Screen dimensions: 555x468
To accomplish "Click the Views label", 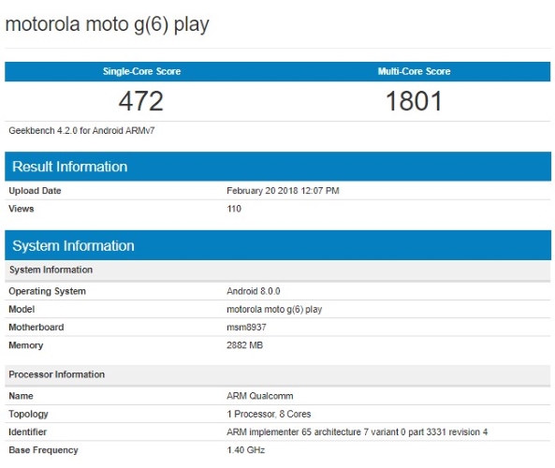I will [x=22, y=209].
